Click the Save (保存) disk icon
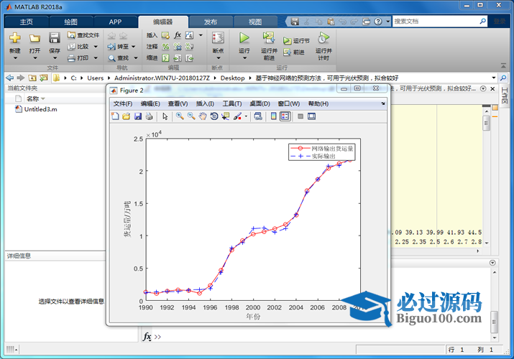The height and width of the screenshot is (359, 514). (x=55, y=38)
